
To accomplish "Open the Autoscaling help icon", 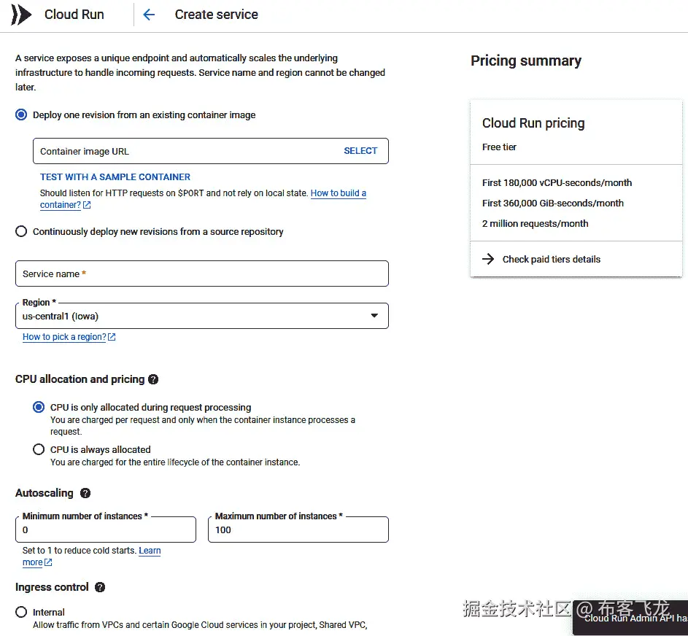I will click(85, 493).
